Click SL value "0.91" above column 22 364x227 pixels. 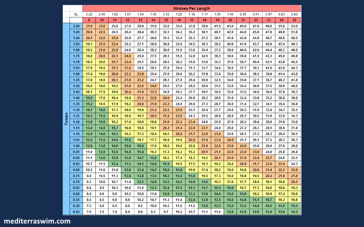(x=256, y=14)
